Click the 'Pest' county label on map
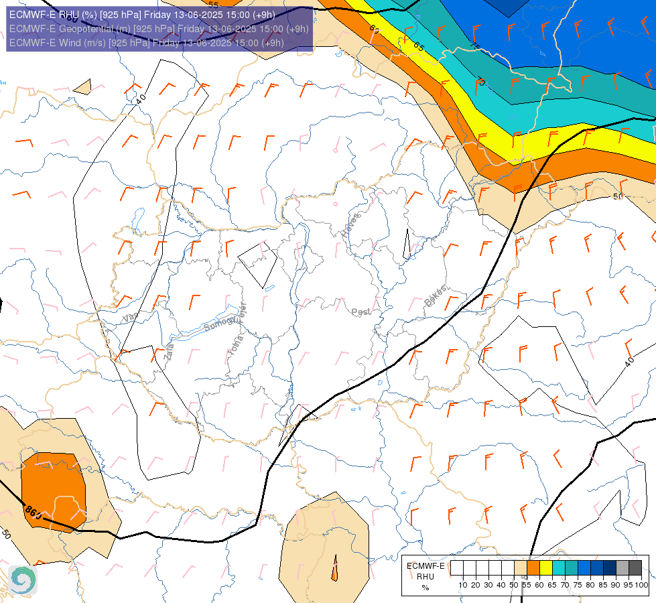Screen dimensions: 656x603 point(360,312)
